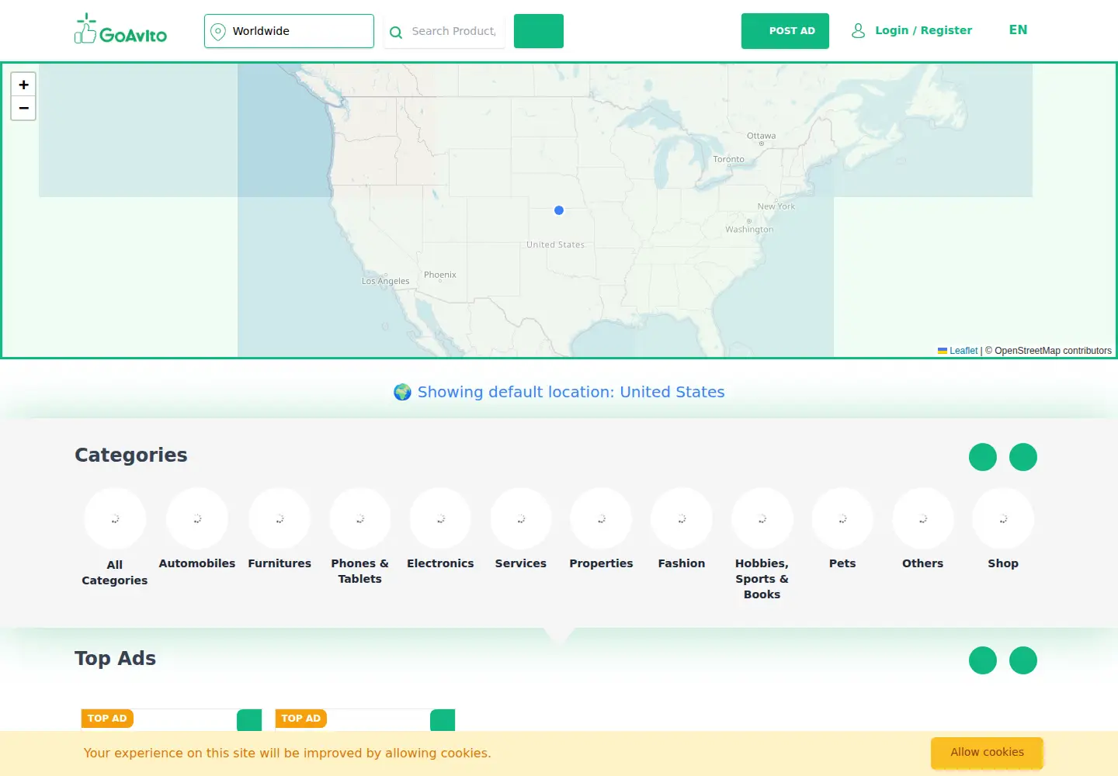Click the user icon beside Login / Register
This screenshot has height=776, width=1118.
point(858,31)
